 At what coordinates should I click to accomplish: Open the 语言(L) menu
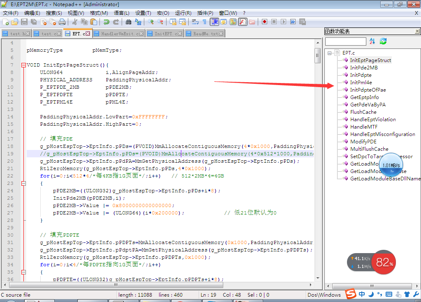121,13
